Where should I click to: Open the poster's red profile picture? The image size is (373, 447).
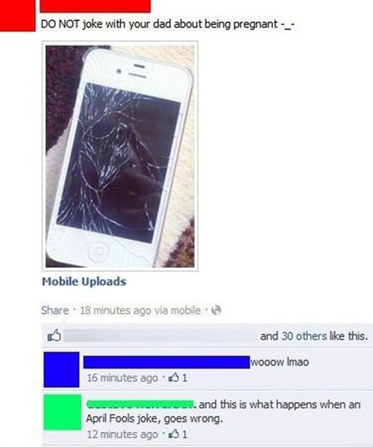click(17, 16)
